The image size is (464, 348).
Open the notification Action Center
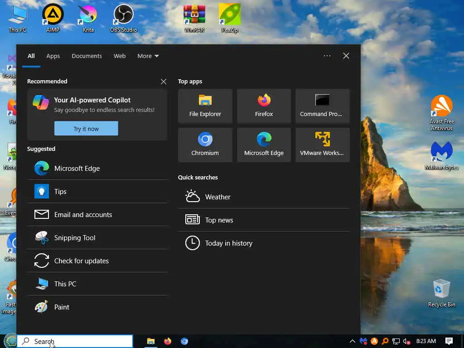pos(449,341)
